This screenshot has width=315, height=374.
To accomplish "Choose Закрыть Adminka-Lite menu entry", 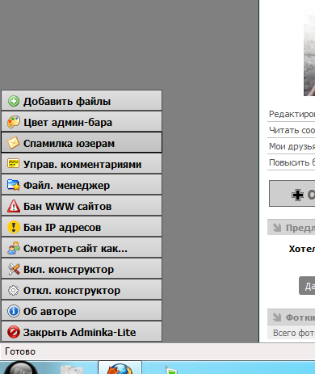I will [x=82, y=332].
